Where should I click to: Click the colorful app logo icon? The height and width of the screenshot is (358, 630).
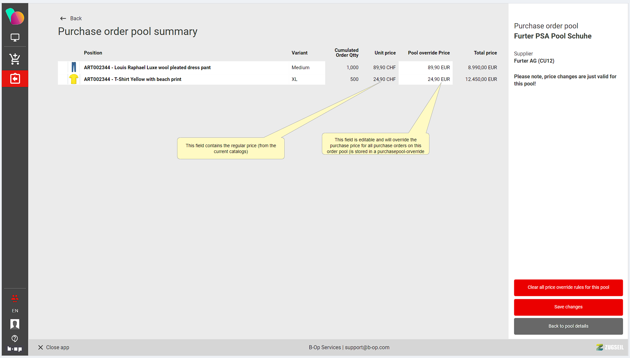click(x=15, y=17)
